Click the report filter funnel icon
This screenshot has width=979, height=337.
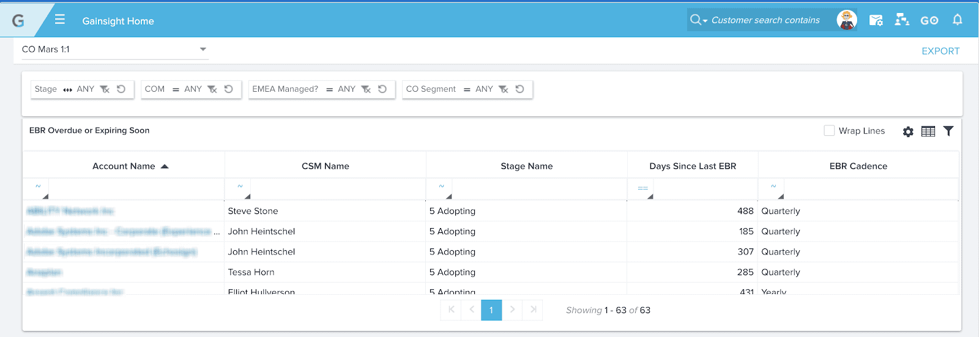(948, 131)
